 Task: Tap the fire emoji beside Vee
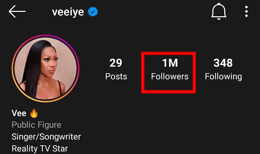(x=34, y=113)
